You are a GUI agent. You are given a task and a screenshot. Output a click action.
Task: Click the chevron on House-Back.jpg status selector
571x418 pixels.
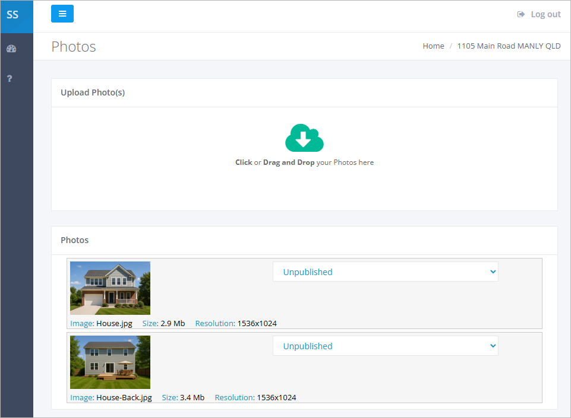tap(492, 346)
